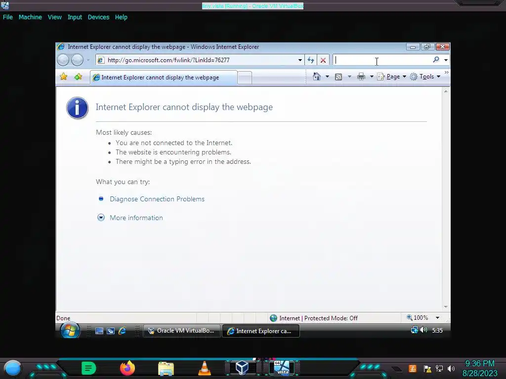The height and width of the screenshot is (379, 506).
Task: Click the Vista clock showing 5:35
Action: [437, 330]
